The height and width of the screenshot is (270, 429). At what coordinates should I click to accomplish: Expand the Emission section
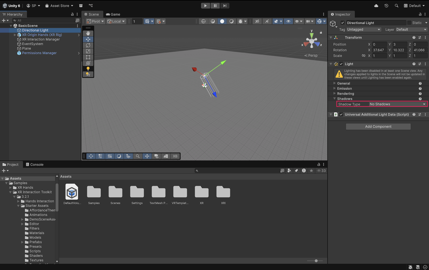[x=344, y=89]
